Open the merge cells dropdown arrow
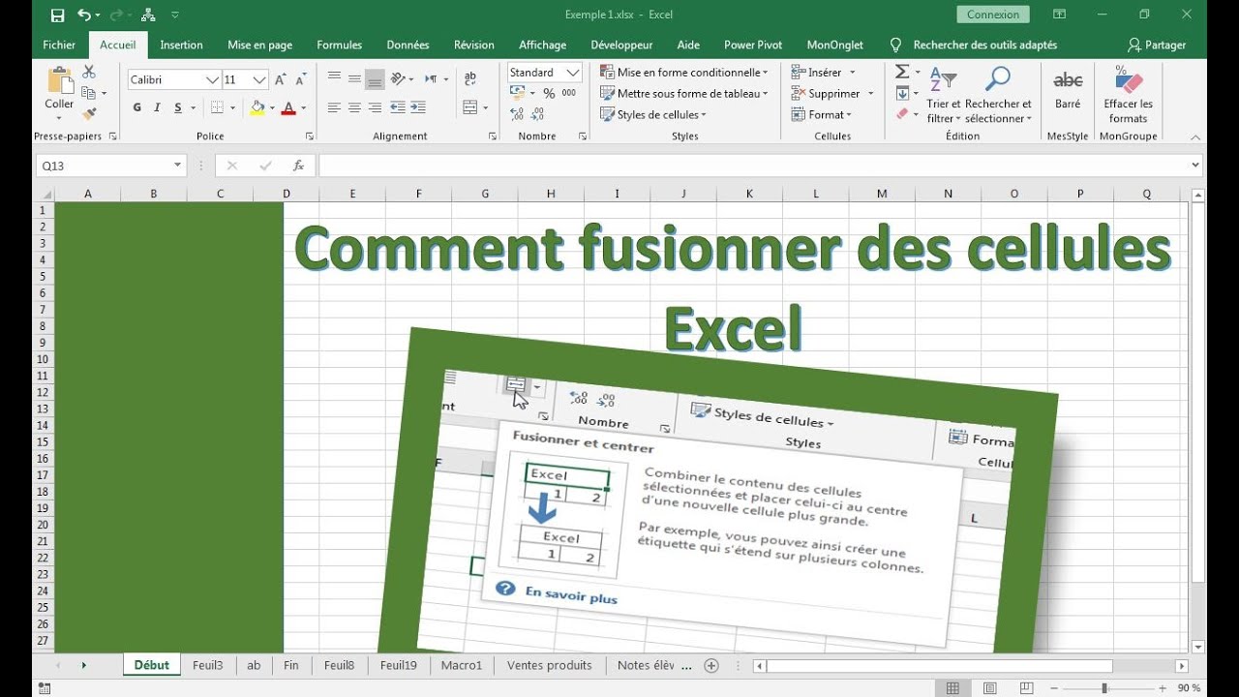This screenshot has width=1239, height=697. 485,107
